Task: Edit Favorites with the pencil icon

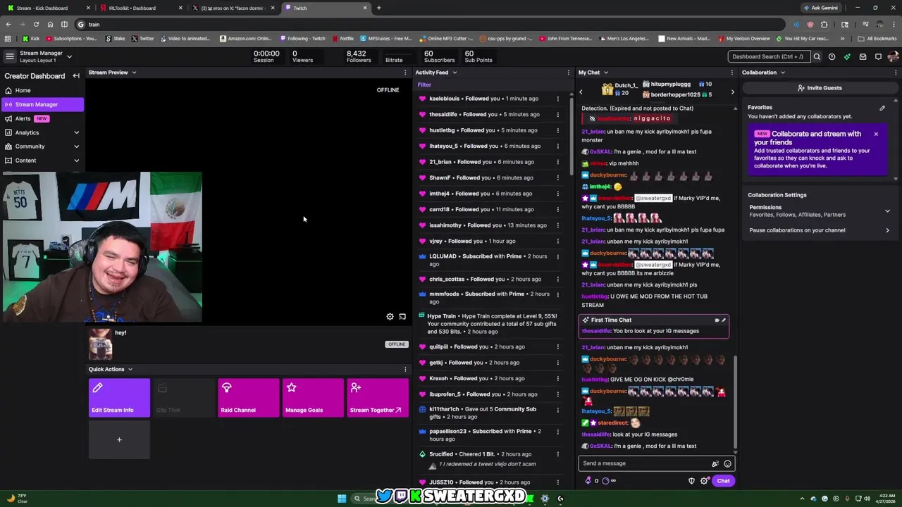Action: point(882,108)
